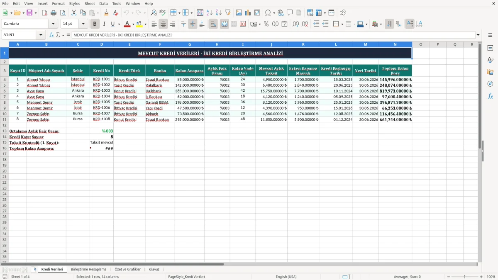Open Find & Replace icon

[x=154, y=13]
